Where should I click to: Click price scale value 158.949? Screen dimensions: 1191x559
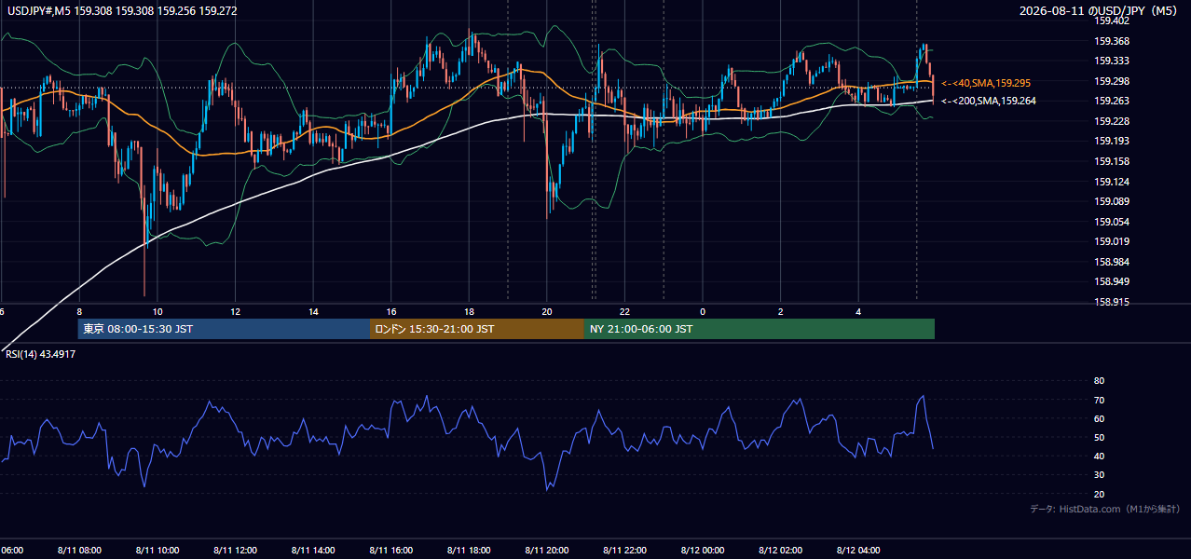tap(1112, 281)
